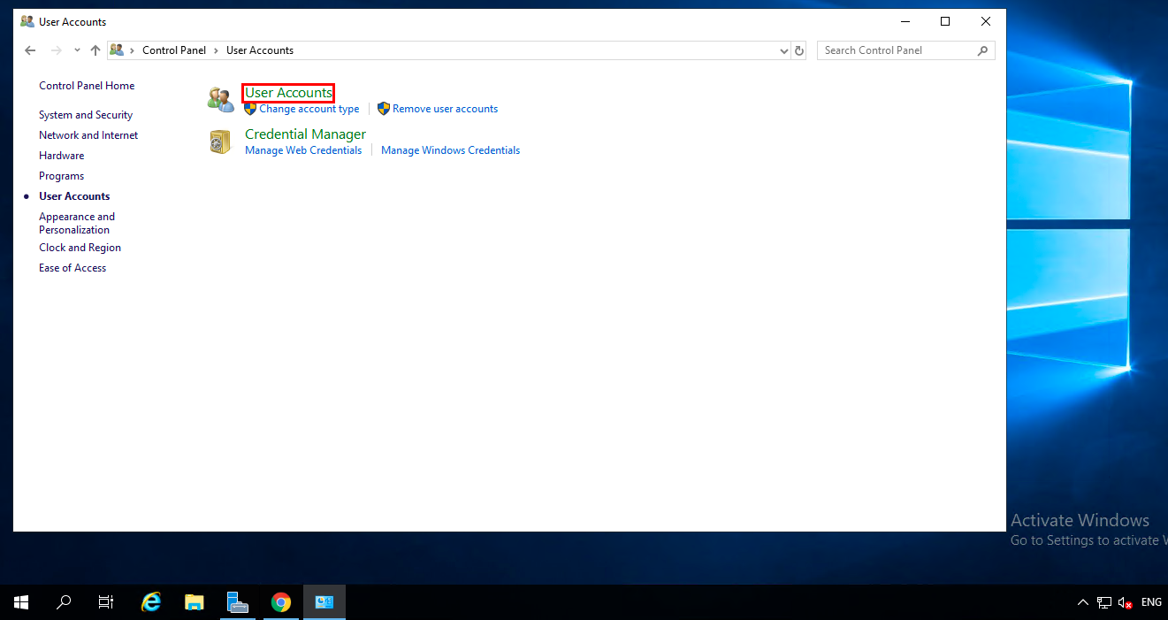This screenshot has width=1168, height=620.
Task: Show hidden system tray icons
Action: (1082, 602)
